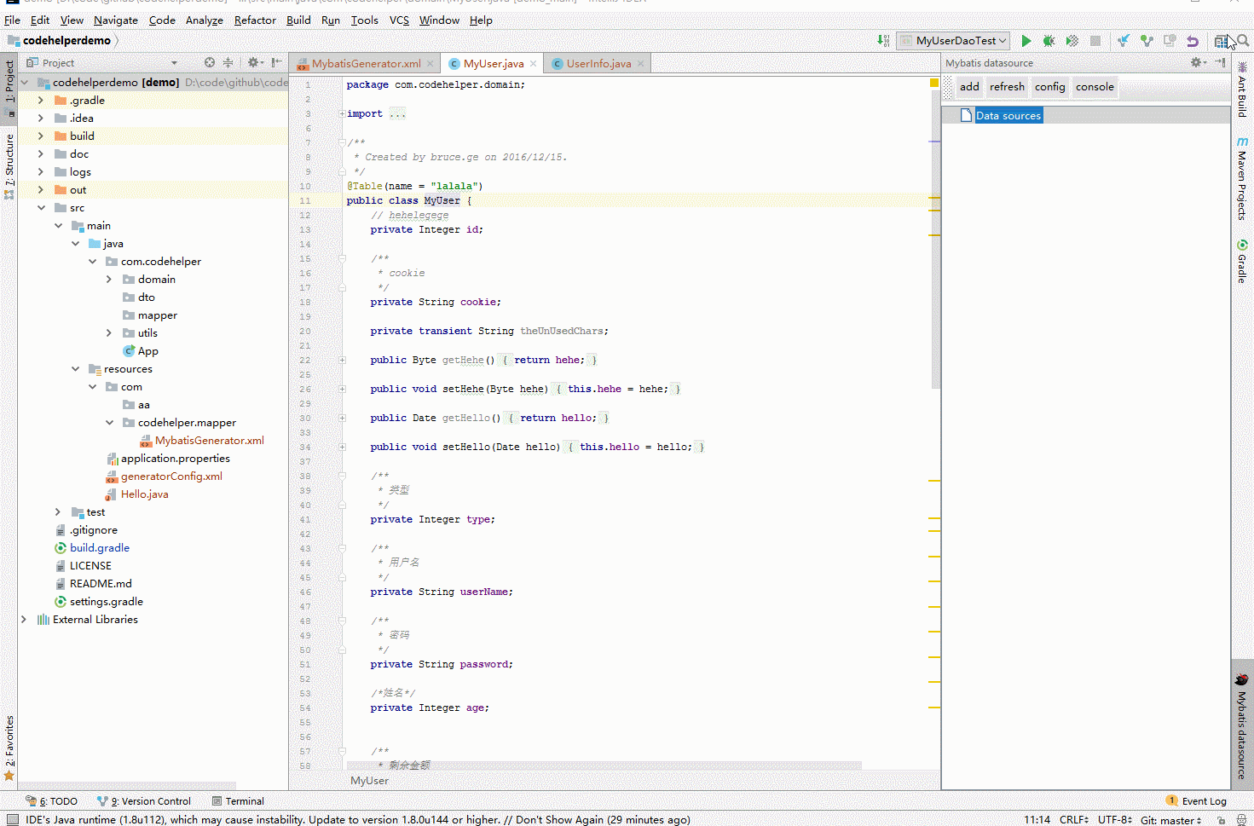Click Scroll from Source target icon

click(x=210, y=62)
